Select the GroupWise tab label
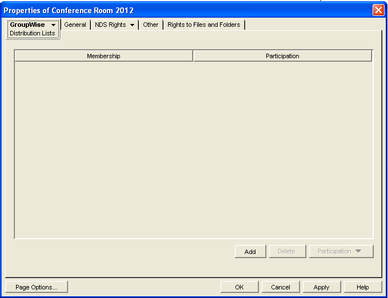 click(27, 25)
